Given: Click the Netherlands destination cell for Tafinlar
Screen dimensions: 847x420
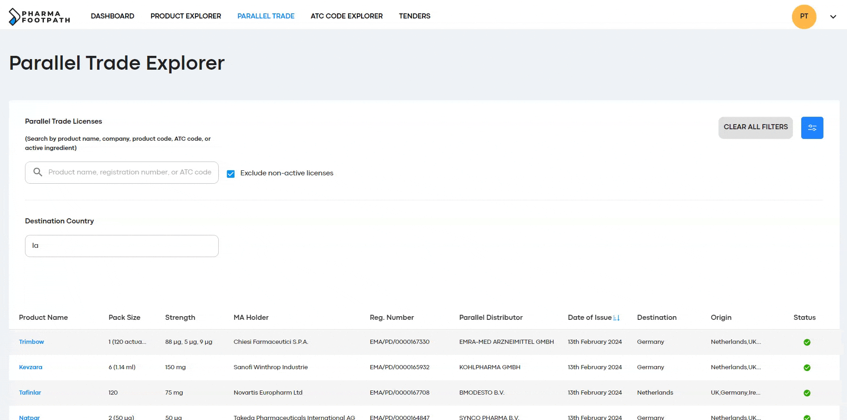Looking at the screenshot, I should click(x=655, y=393).
